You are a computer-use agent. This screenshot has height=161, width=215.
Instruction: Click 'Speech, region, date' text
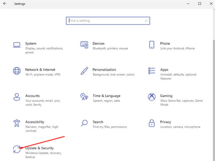click(x=106, y=101)
